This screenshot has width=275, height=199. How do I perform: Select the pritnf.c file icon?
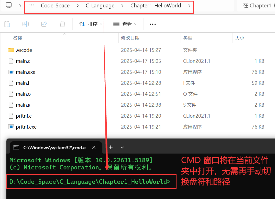click(x=11, y=116)
